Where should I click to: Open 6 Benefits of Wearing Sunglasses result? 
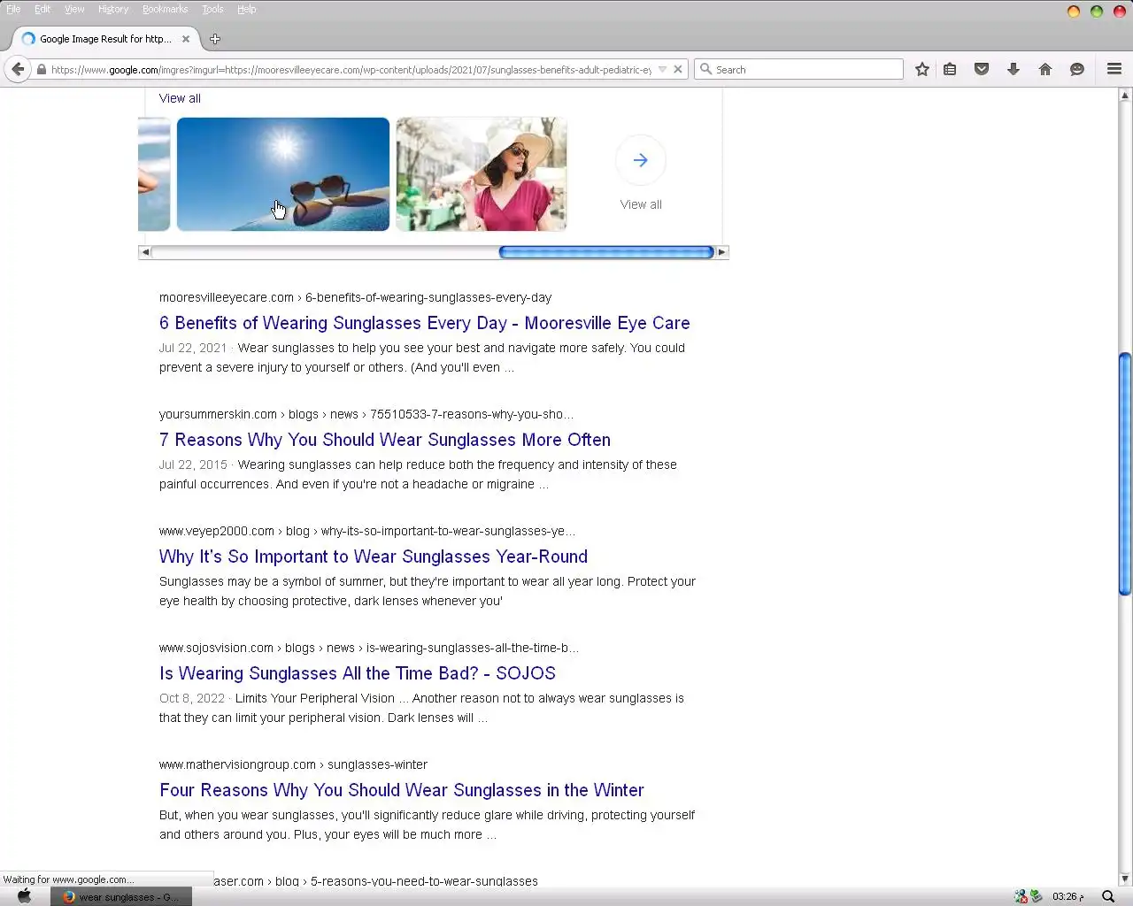[424, 323]
